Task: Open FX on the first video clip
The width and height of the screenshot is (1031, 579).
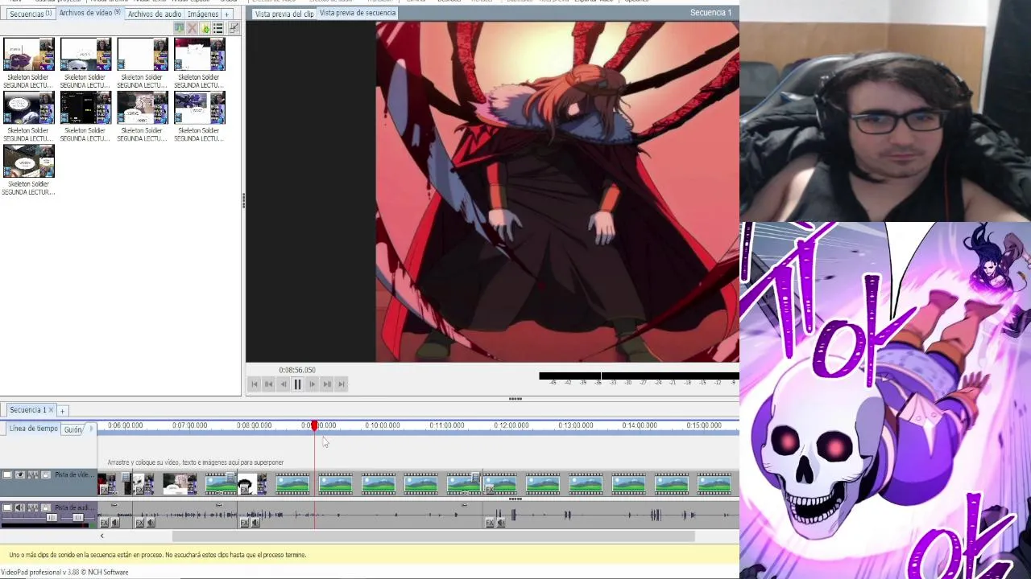Action: click(104, 490)
